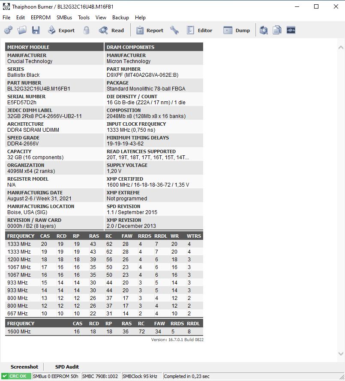Screen dimensions: 345x381
Task: Click the save floppy disk icon
Action: pyautogui.click(x=36, y=30)
